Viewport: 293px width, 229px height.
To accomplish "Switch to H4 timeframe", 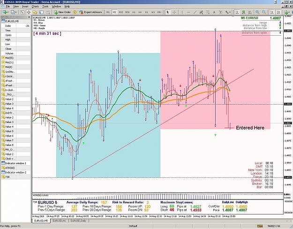I will click(140, 12).
